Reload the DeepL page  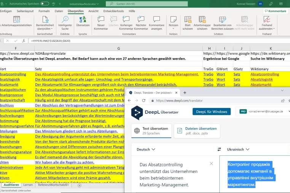pos(144,100)
